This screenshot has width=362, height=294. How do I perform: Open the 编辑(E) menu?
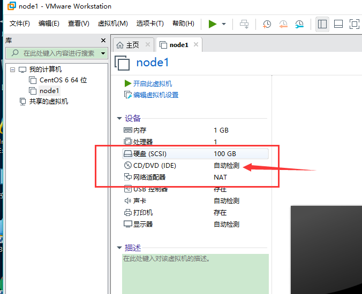tap(49, 24)
